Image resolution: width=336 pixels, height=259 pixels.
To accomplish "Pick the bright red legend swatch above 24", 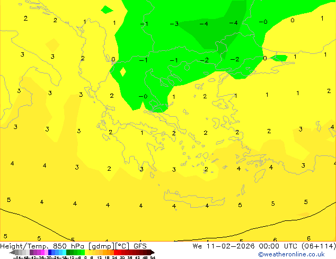I will click(x=116, y=252).
